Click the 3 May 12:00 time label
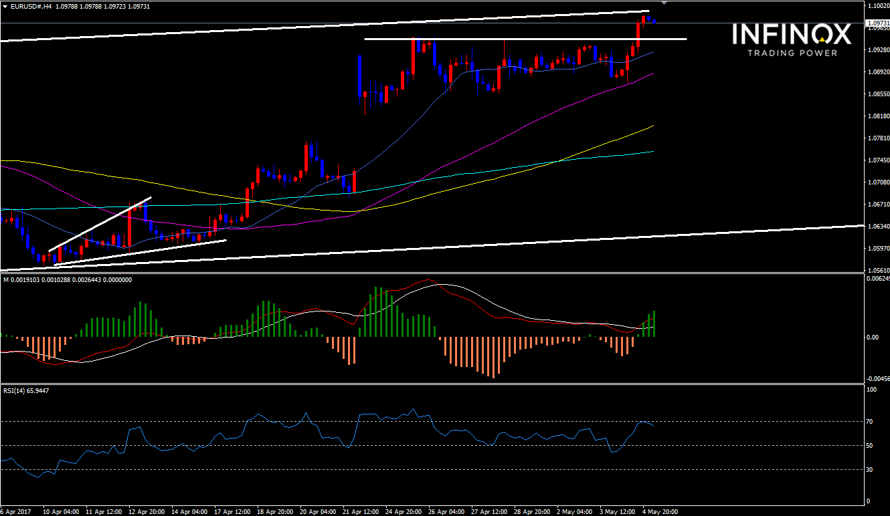Screen dimensions: 890x516 click(x=617, y=511)
